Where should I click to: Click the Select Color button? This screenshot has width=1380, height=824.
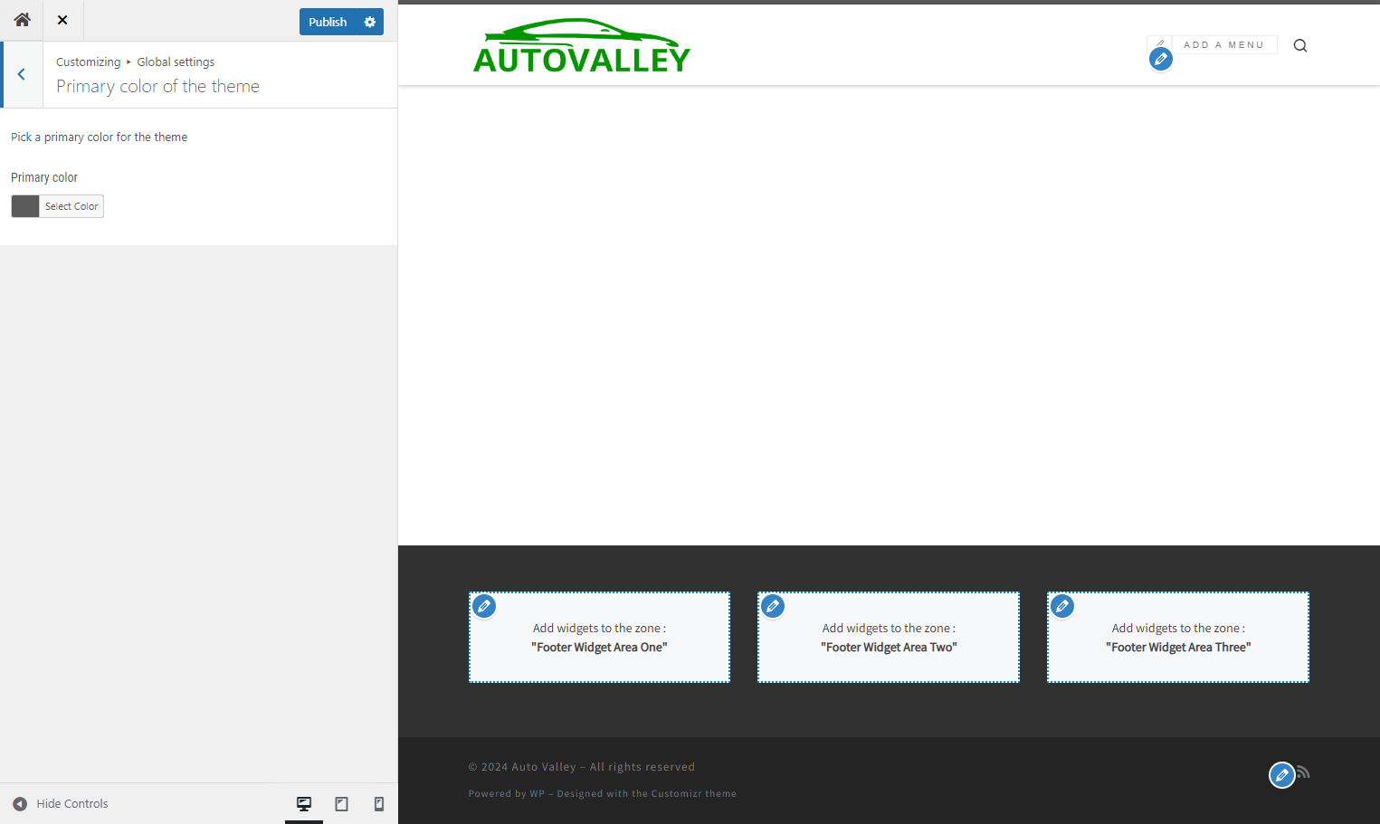click(x=71, y=206)
